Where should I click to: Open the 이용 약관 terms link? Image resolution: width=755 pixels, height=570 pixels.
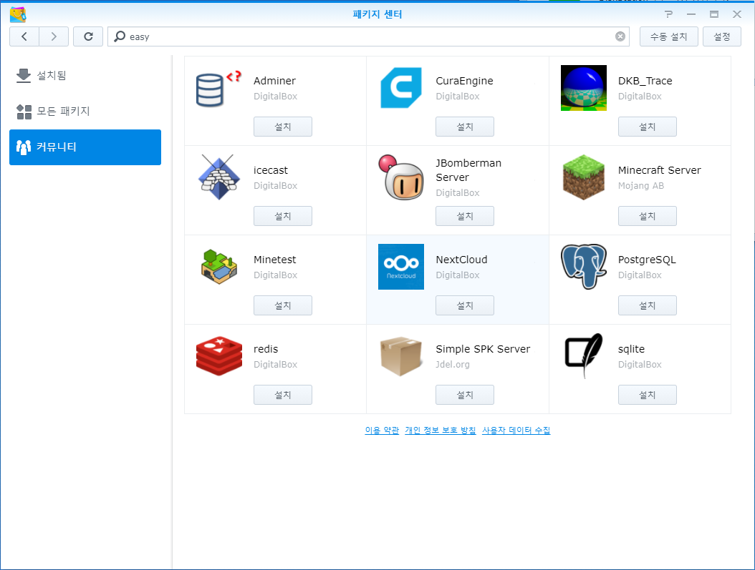coord(382,430)
